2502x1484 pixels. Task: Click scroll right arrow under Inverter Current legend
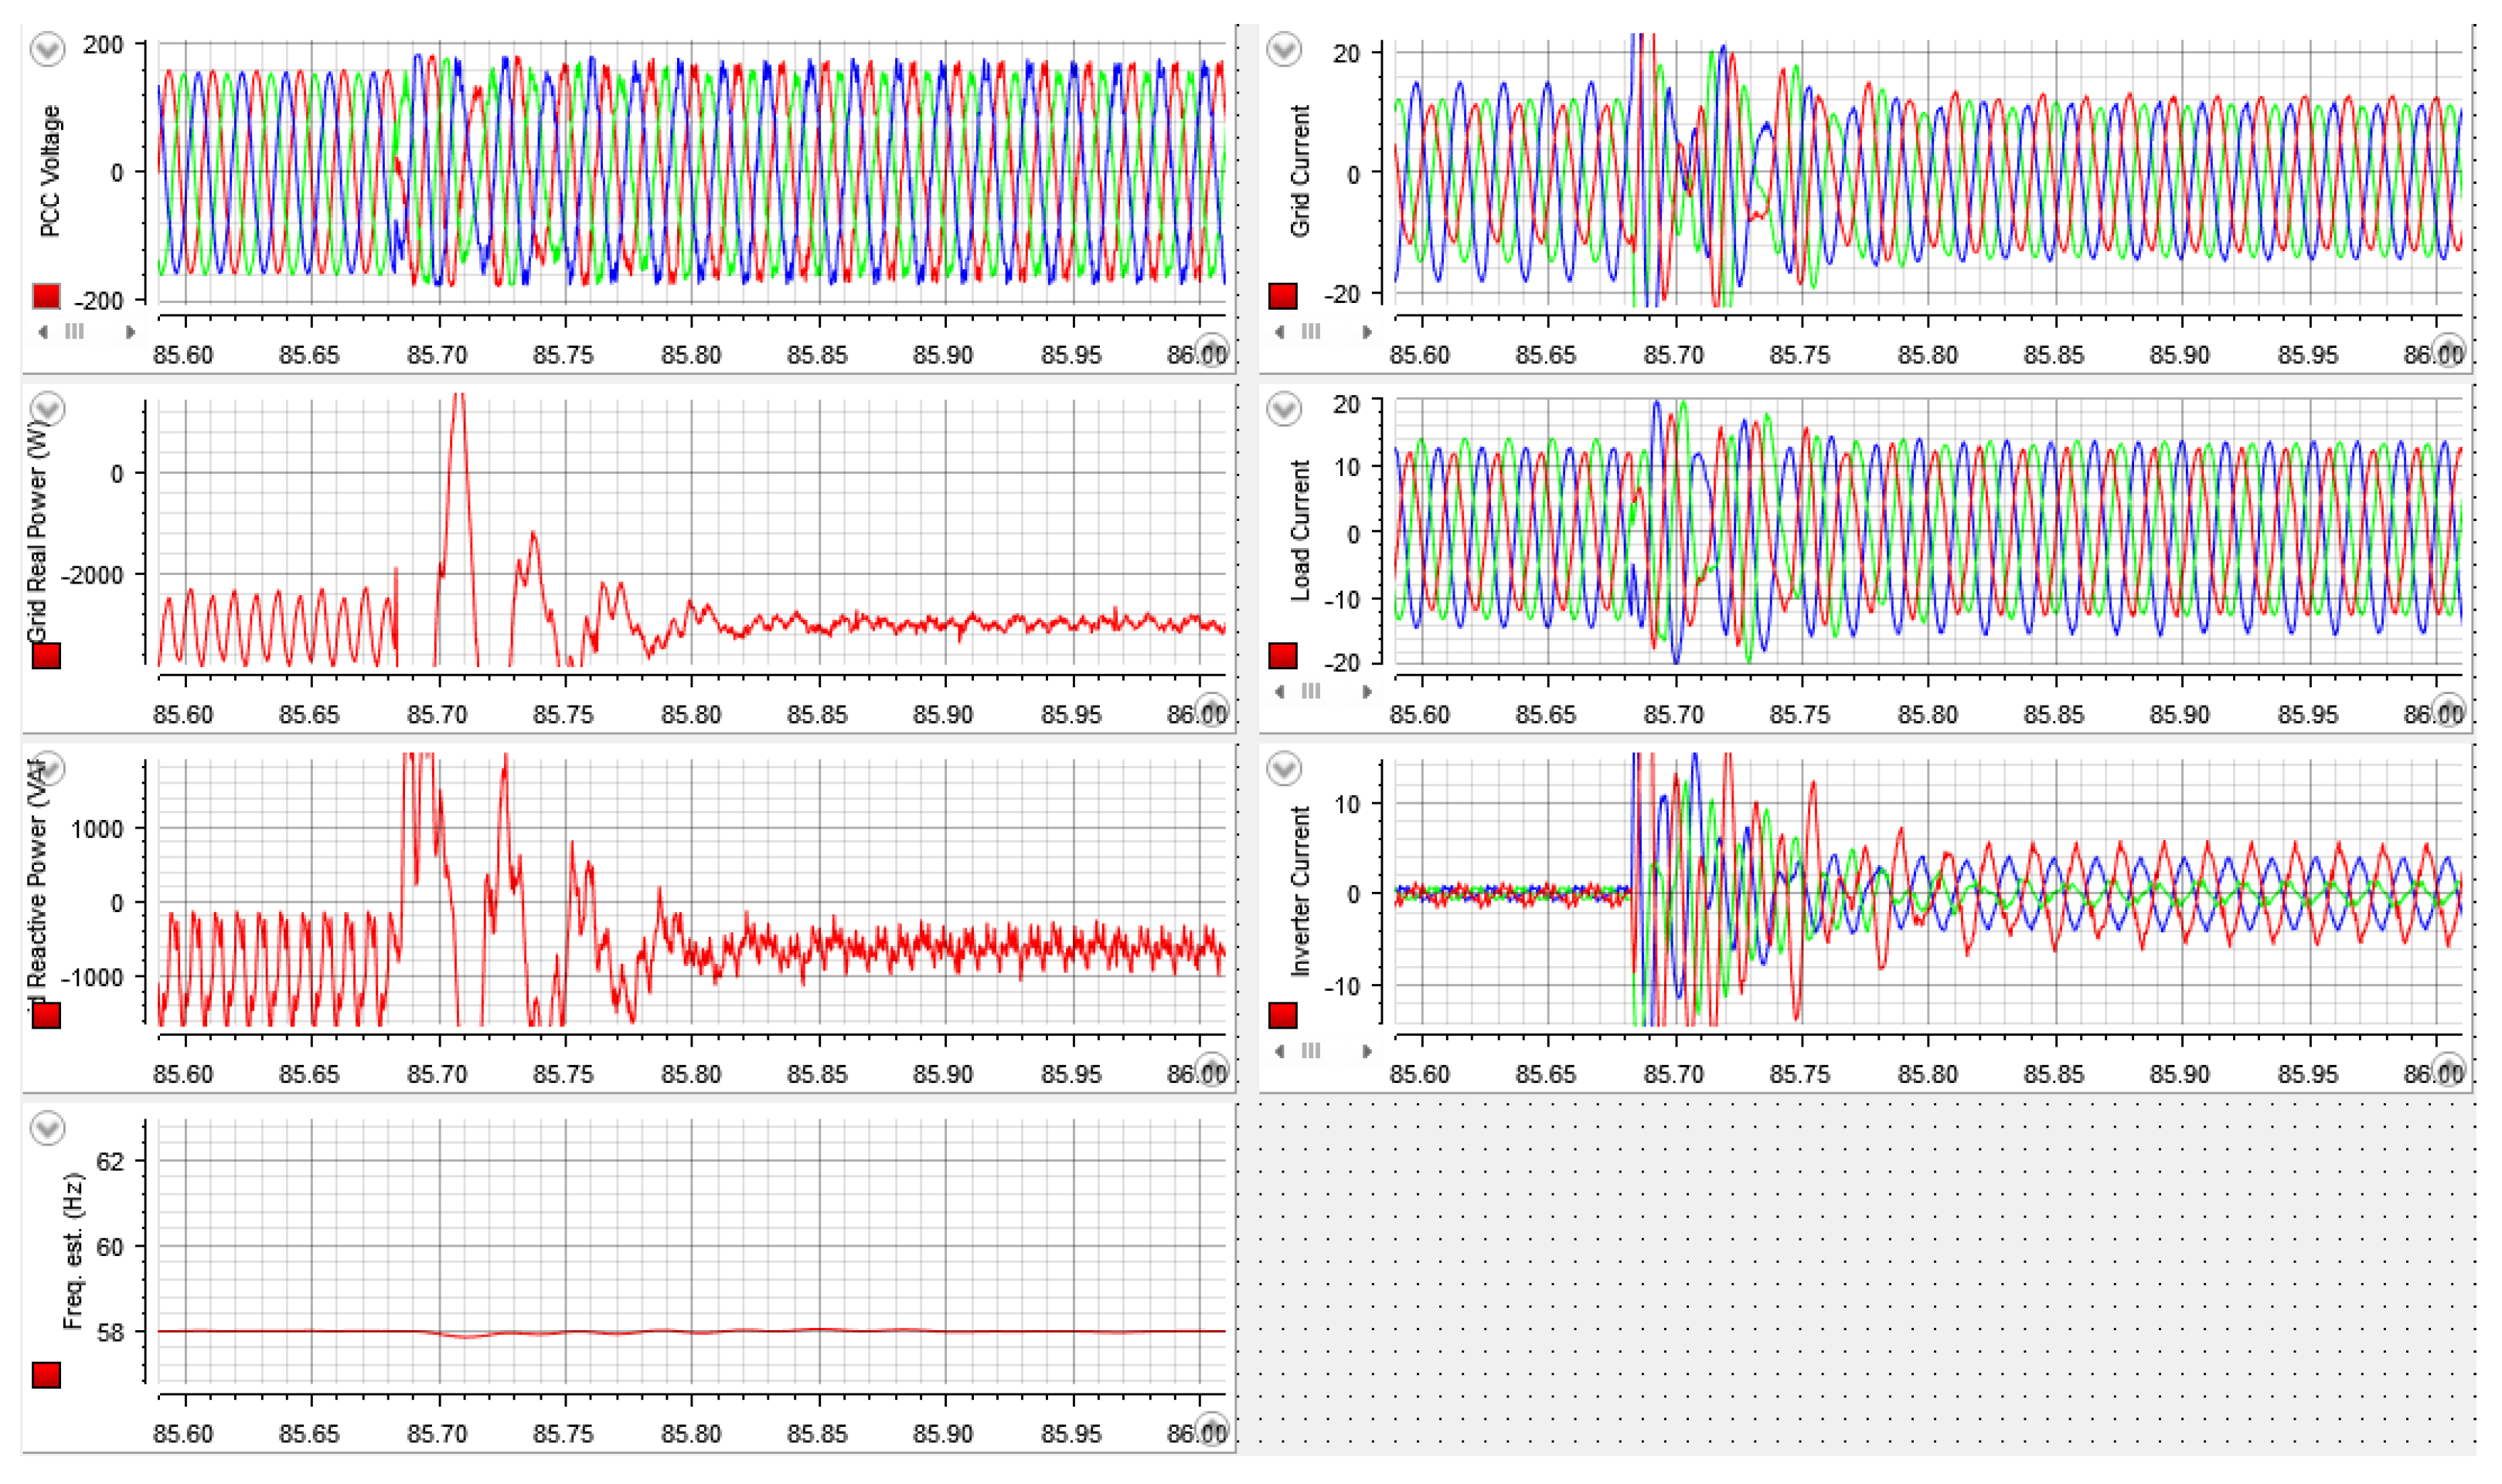[1367, 1051]
